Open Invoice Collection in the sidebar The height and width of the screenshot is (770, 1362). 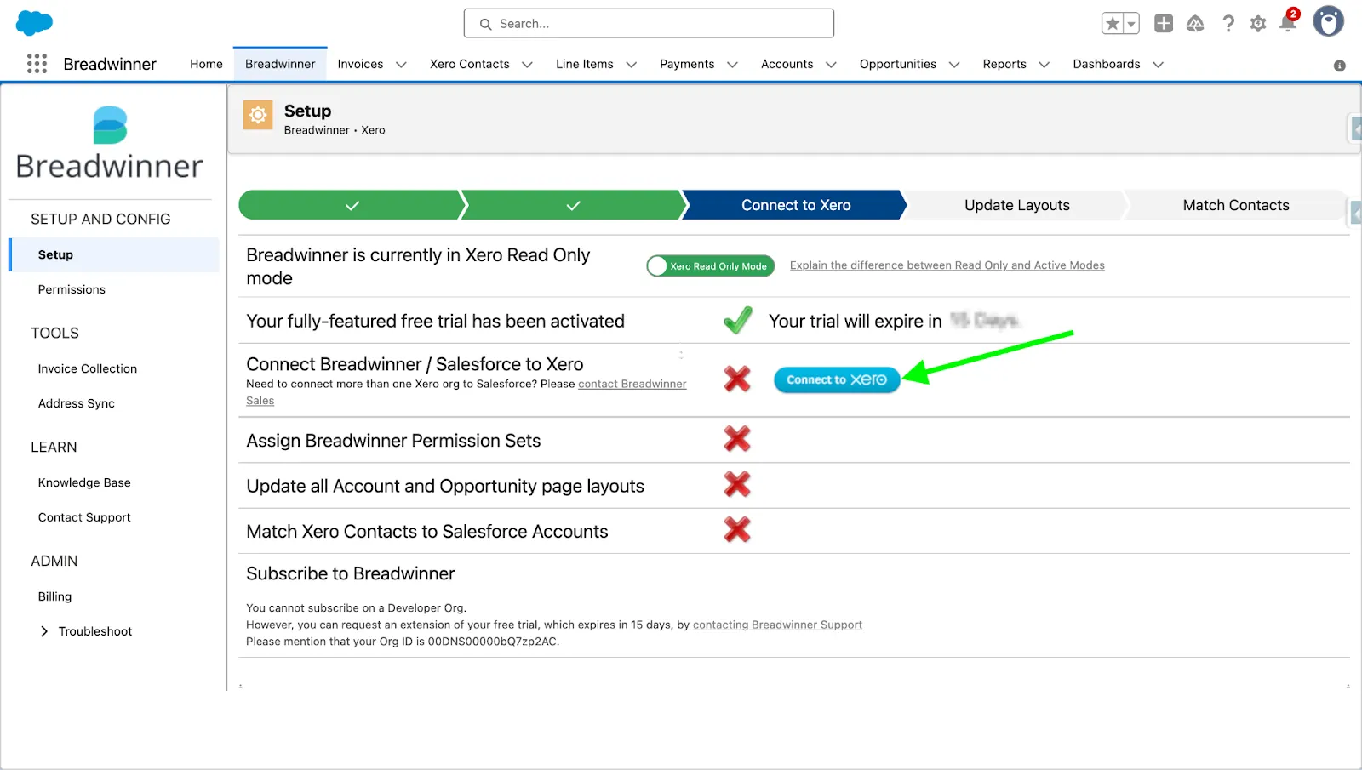(x=88, y=368)
